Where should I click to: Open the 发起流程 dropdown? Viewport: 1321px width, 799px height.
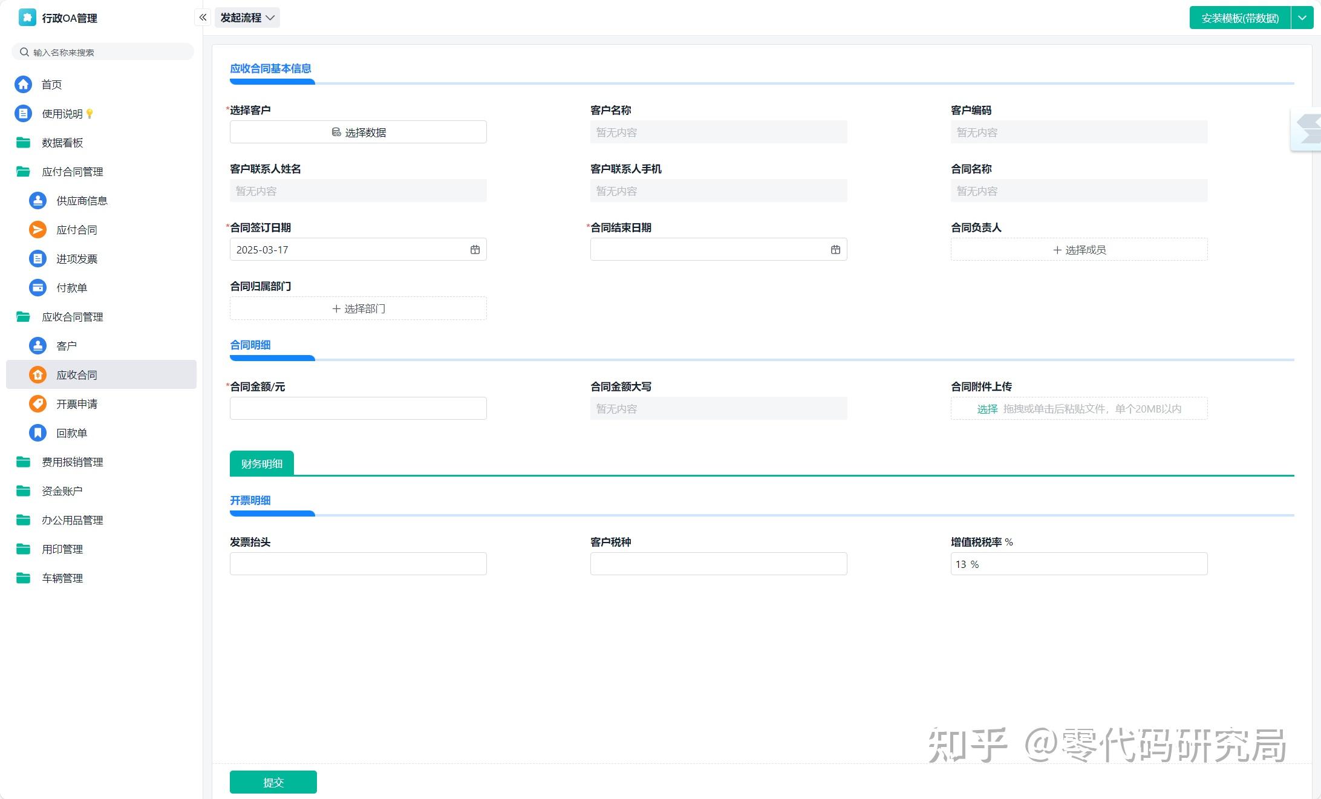point(247,17)
